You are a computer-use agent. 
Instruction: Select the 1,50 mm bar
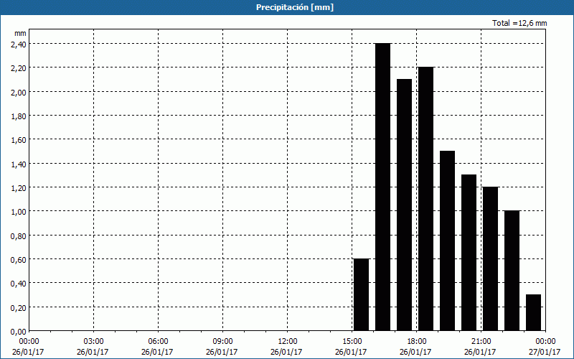(447, 241)
